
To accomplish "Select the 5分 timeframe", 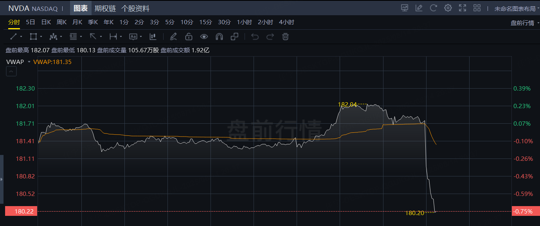I will tap(170, 22).
